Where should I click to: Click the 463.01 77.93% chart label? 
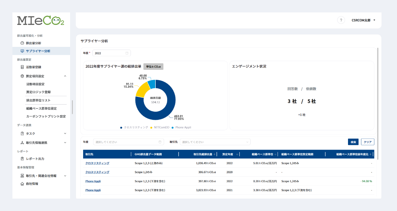click(x=179, y=118)
